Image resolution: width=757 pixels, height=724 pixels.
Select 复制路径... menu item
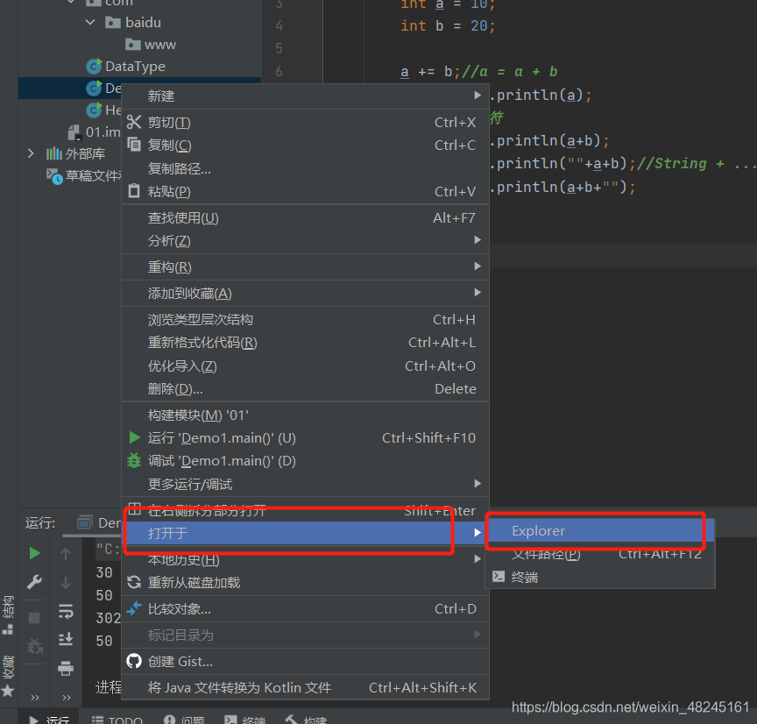point(305,168)
